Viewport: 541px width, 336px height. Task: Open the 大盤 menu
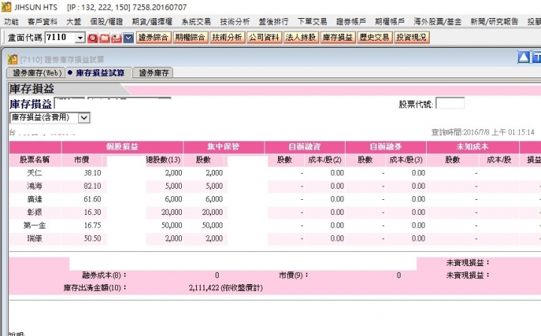[x=74, y=22]
